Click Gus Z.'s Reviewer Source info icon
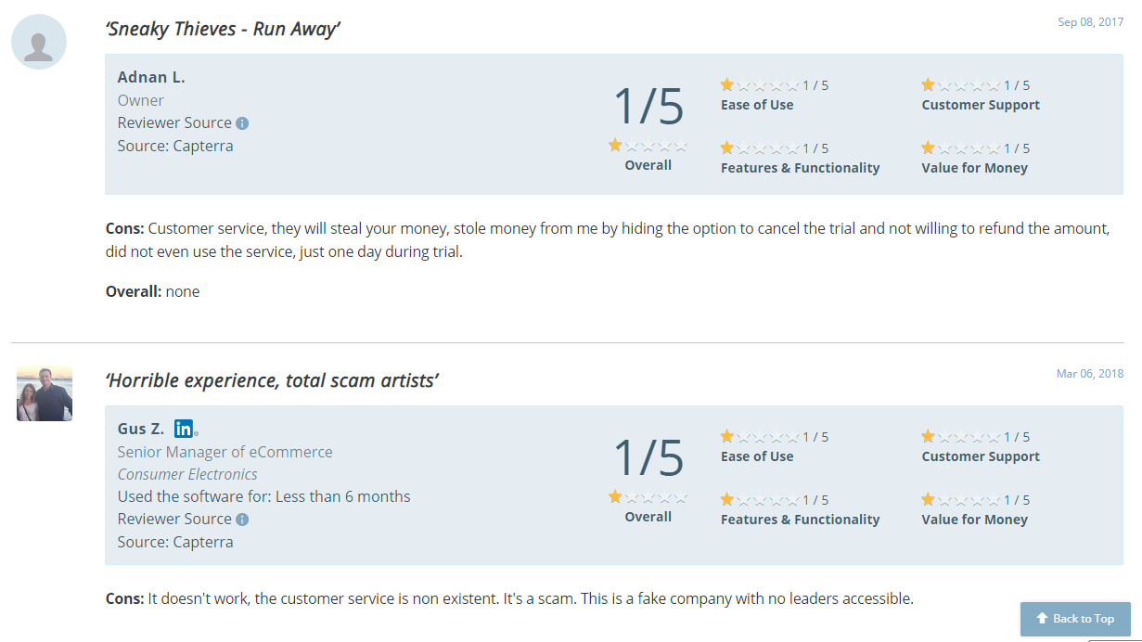Image resolution: width=1142 pixels, height=642 pixels. 242,520
